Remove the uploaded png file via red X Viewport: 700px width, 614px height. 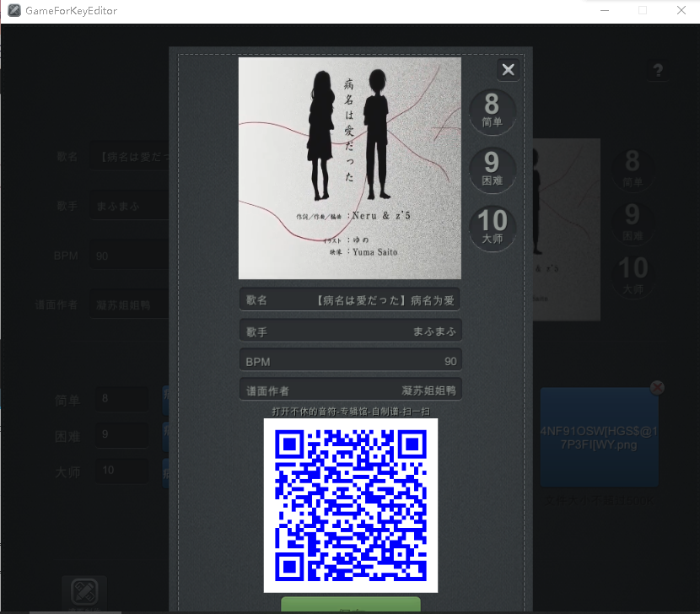657,388
